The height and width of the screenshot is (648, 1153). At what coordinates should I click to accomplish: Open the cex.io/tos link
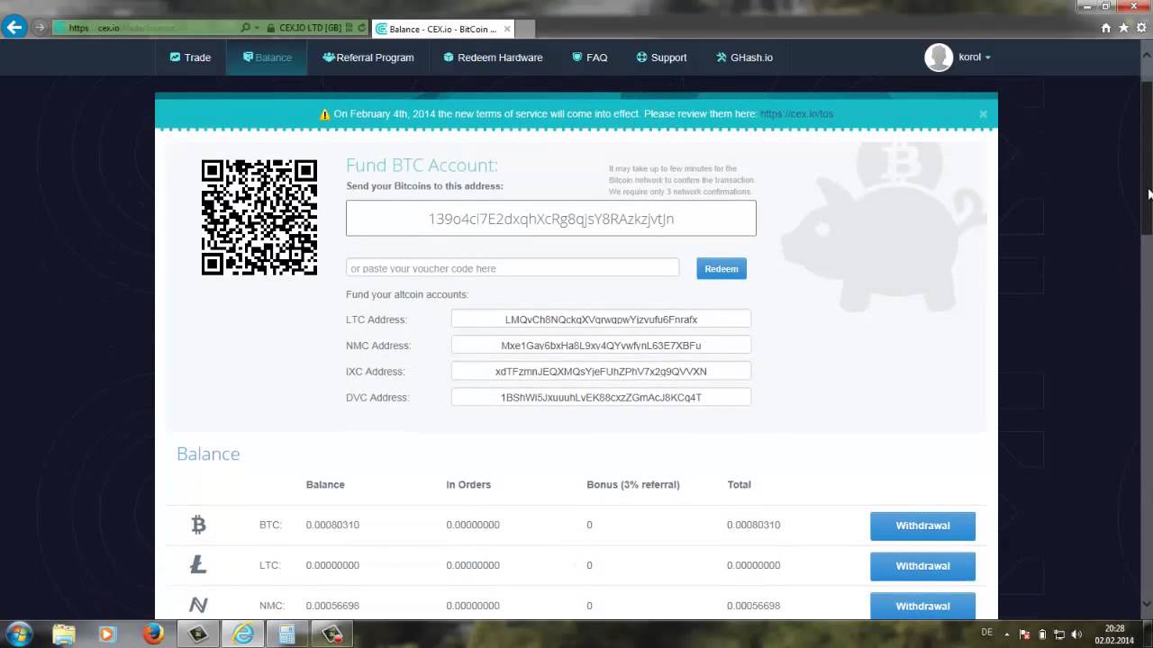[796, 114]
